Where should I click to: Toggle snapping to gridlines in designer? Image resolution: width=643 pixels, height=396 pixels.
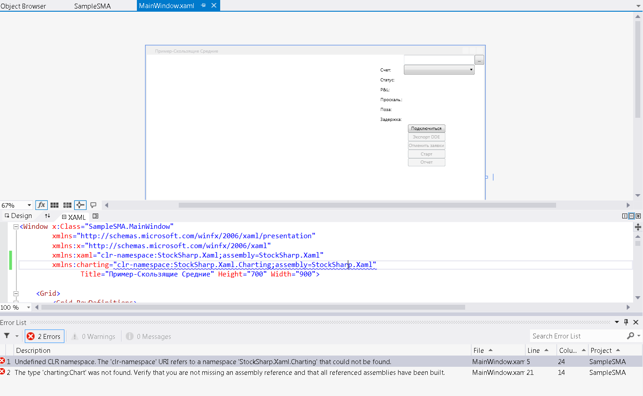tap(68, 205)
